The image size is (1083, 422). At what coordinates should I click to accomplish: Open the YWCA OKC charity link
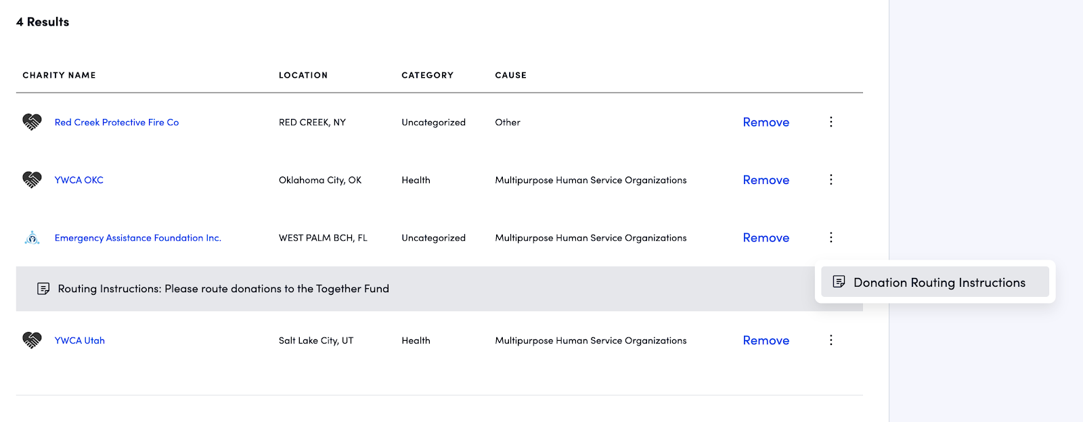79,180
